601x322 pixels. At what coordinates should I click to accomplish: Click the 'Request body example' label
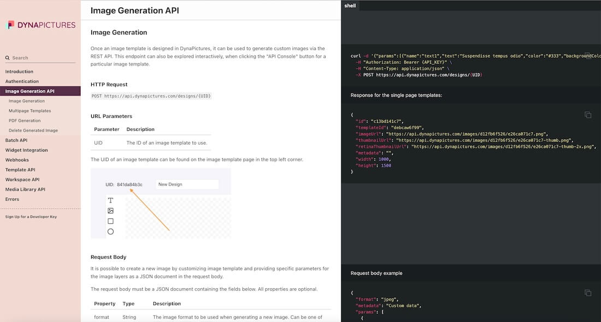tap(376, 273)
